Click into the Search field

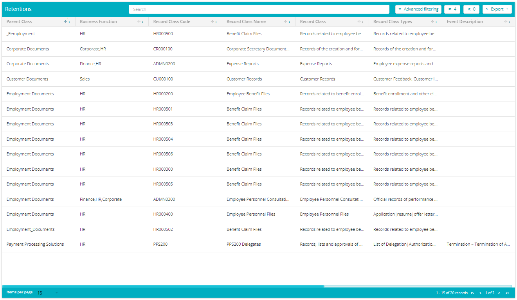click(259, 9)
